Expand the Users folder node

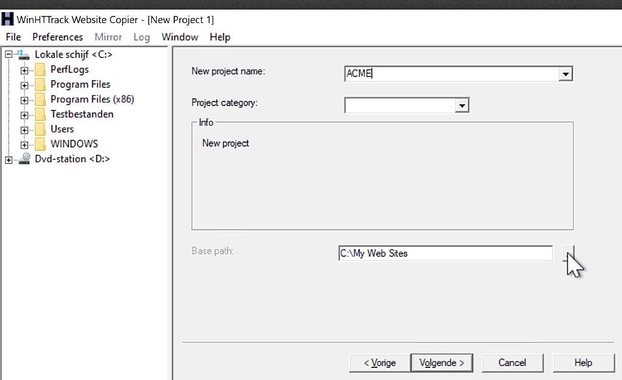click(x=24, y=130)
